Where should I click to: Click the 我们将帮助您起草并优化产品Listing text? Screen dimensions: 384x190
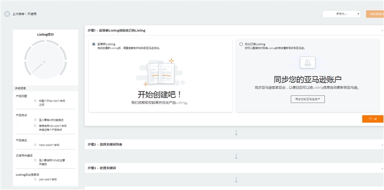coord(160,103)
